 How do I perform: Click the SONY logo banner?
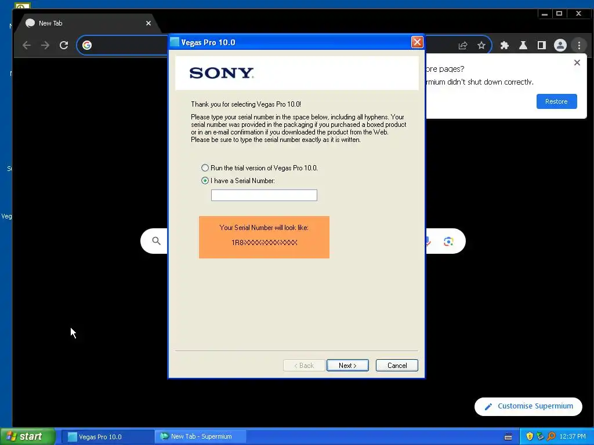[x=297, y=73]
